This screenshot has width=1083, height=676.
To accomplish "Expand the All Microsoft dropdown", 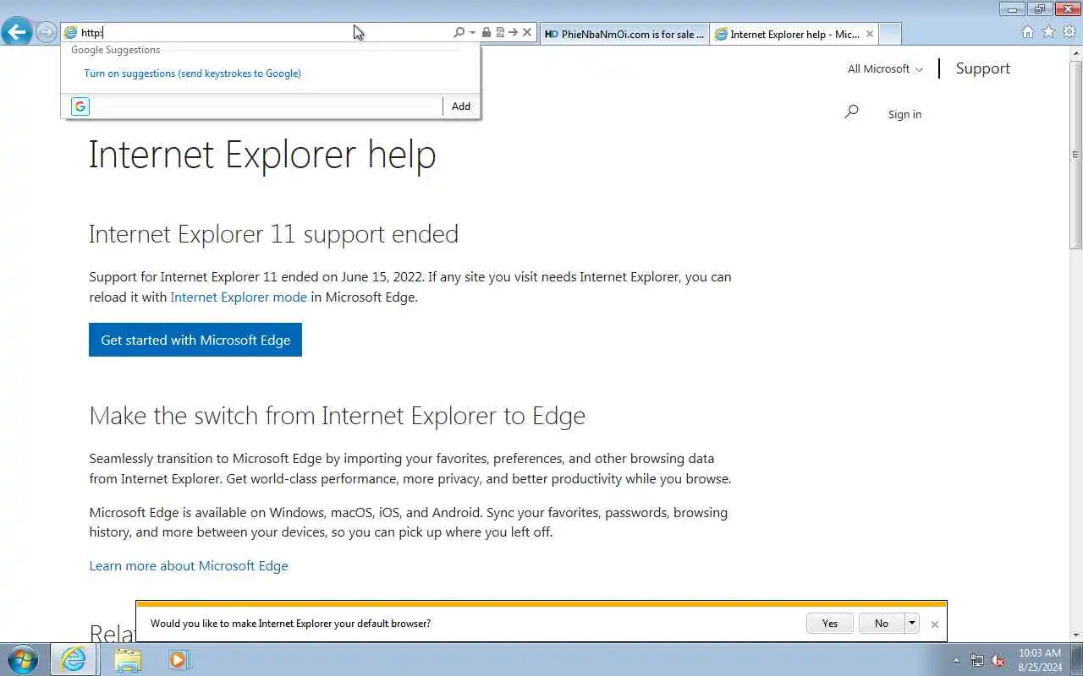I will pyautogui.click(x=885, y=69).
